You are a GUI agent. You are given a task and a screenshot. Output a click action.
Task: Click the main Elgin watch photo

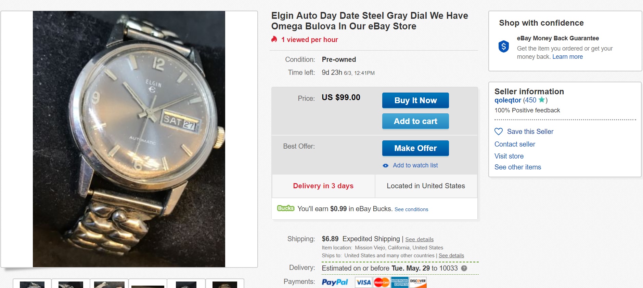pyautogui.click(x=129, y=139)
